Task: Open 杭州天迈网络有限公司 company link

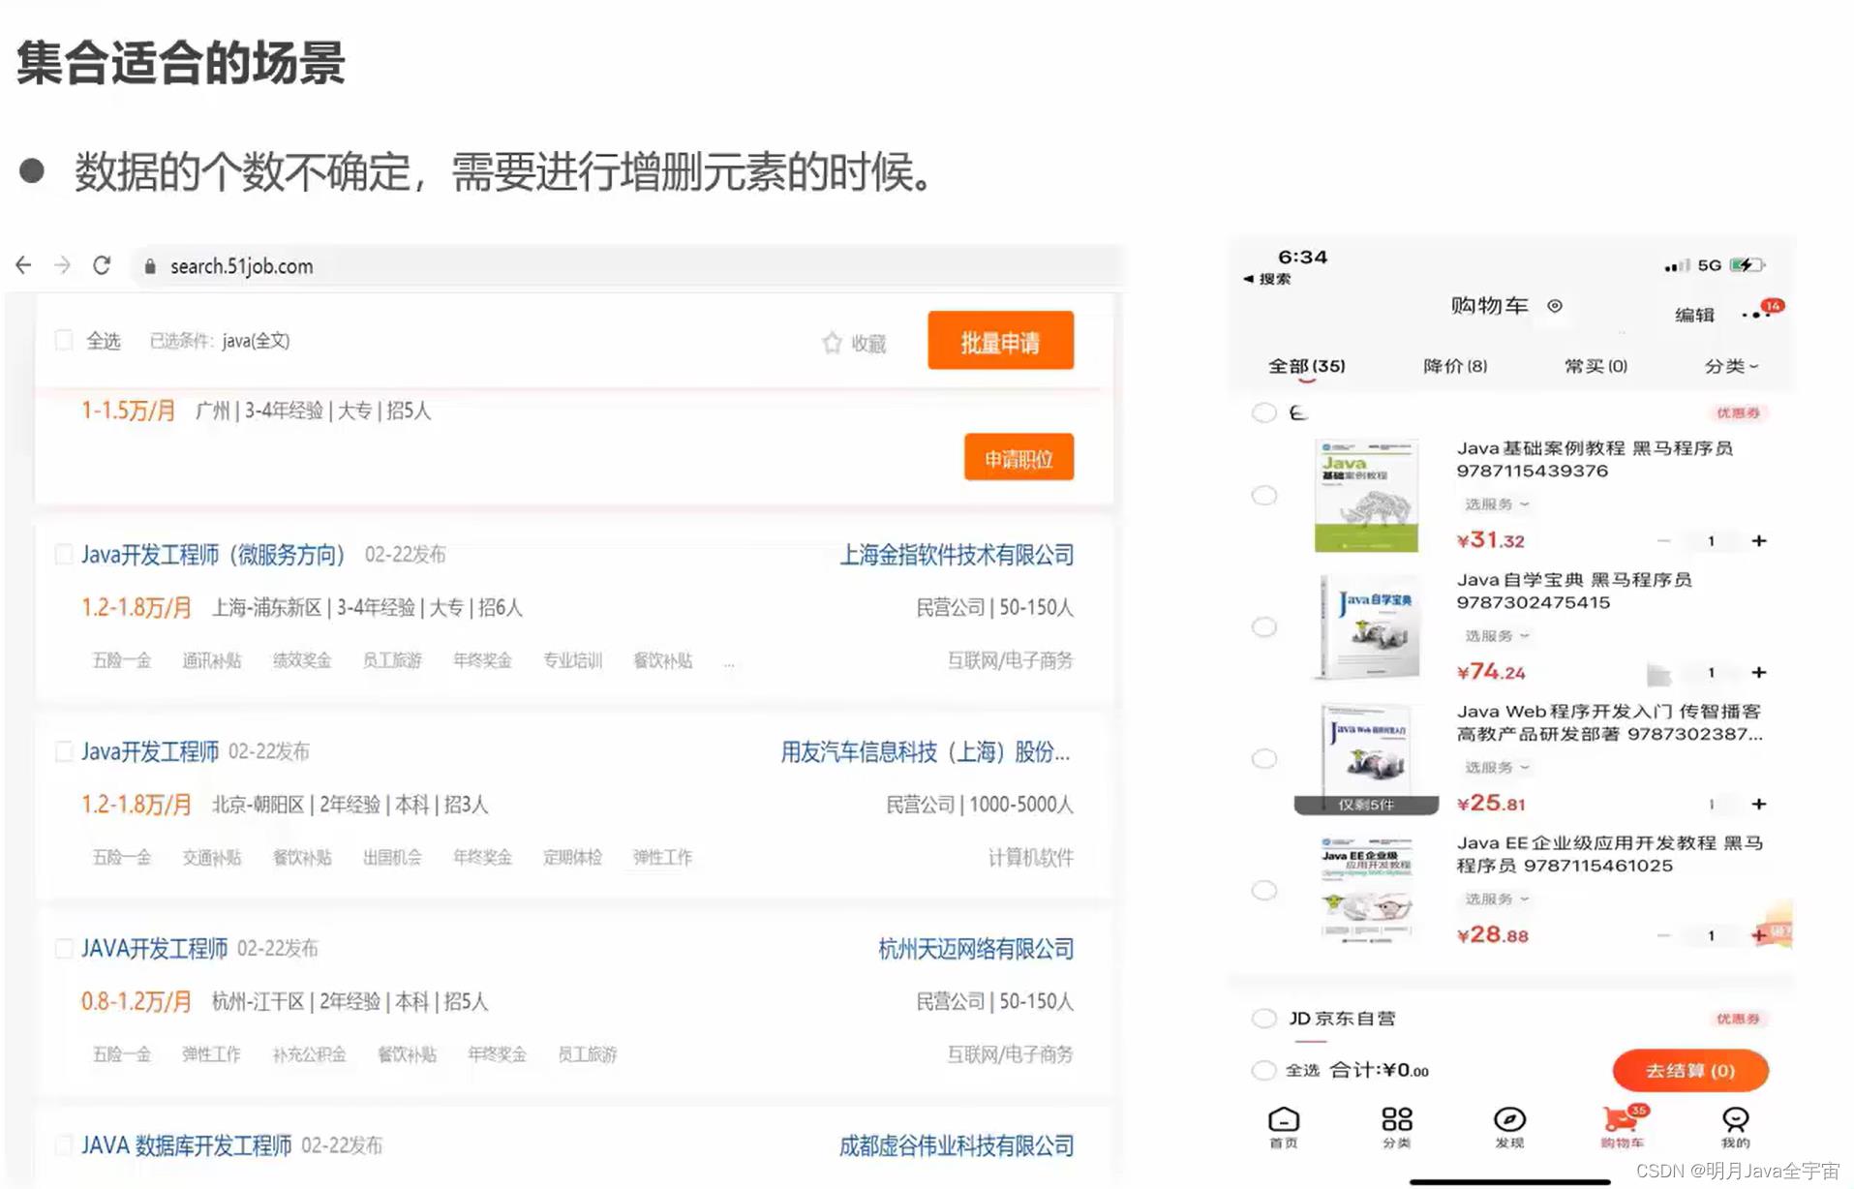Action: (976, 949)
